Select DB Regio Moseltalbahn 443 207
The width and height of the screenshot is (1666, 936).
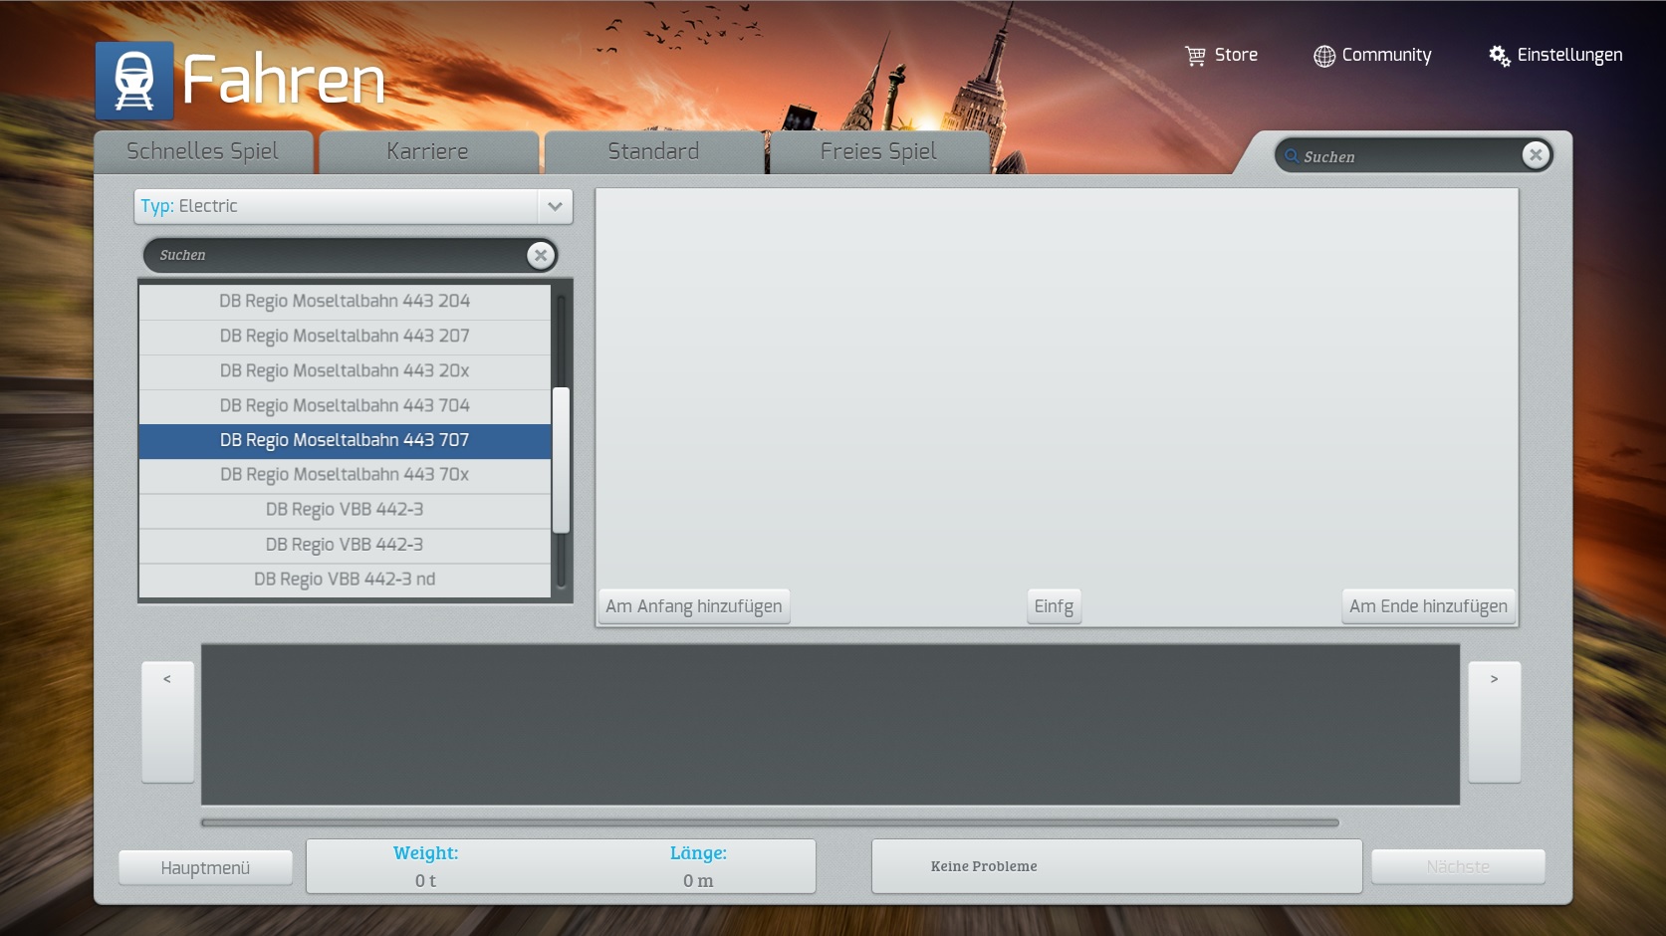(x=345, y=337)
